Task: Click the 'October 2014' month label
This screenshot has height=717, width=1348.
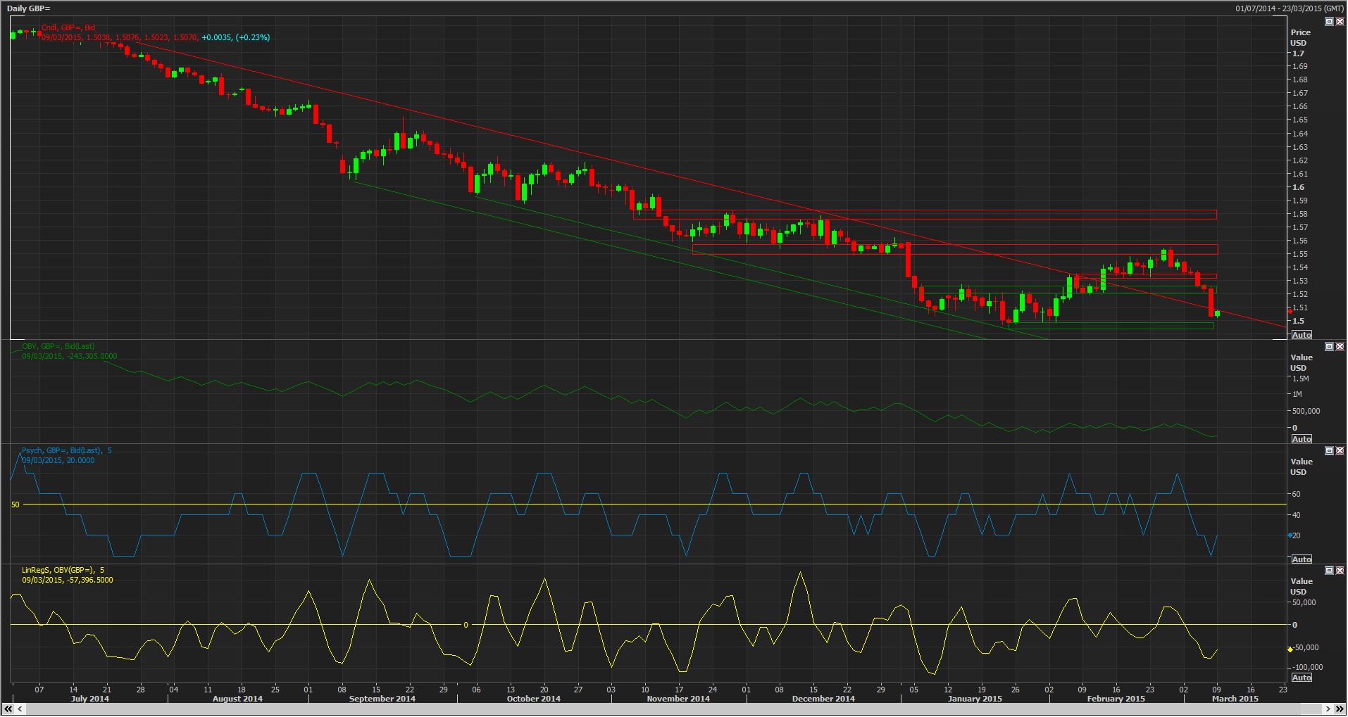Action: coord(534,699)
